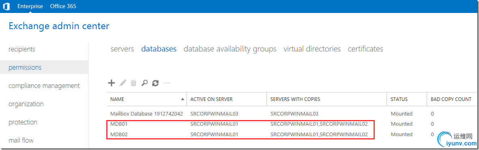Sort by the STATUS column header
This screenshot has height=150, width=479.
click(x=399, y=99)
